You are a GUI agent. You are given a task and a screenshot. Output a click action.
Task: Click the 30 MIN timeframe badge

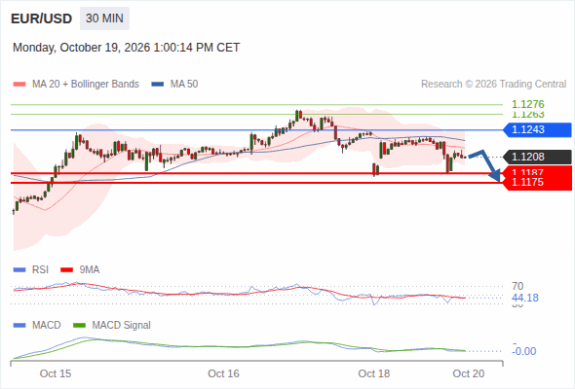point(104,18)
